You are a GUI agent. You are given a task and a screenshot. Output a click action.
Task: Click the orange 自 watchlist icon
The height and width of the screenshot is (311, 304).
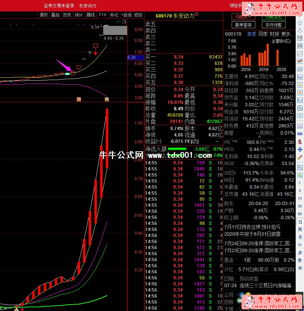[300, 92]
